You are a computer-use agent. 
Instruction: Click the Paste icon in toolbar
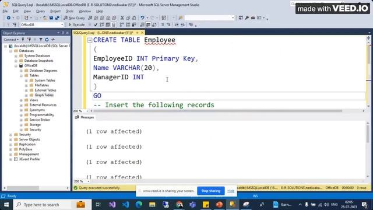click(134, 18)
